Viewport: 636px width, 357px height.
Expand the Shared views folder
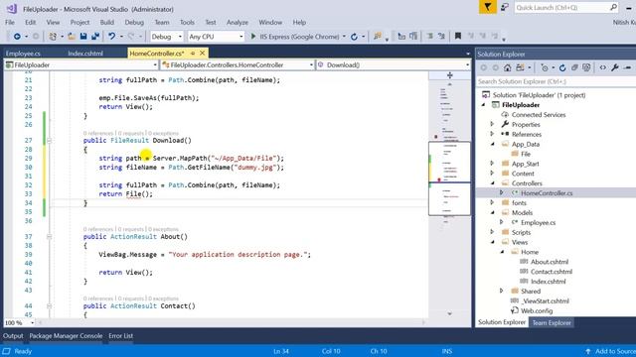pos(502,291)
